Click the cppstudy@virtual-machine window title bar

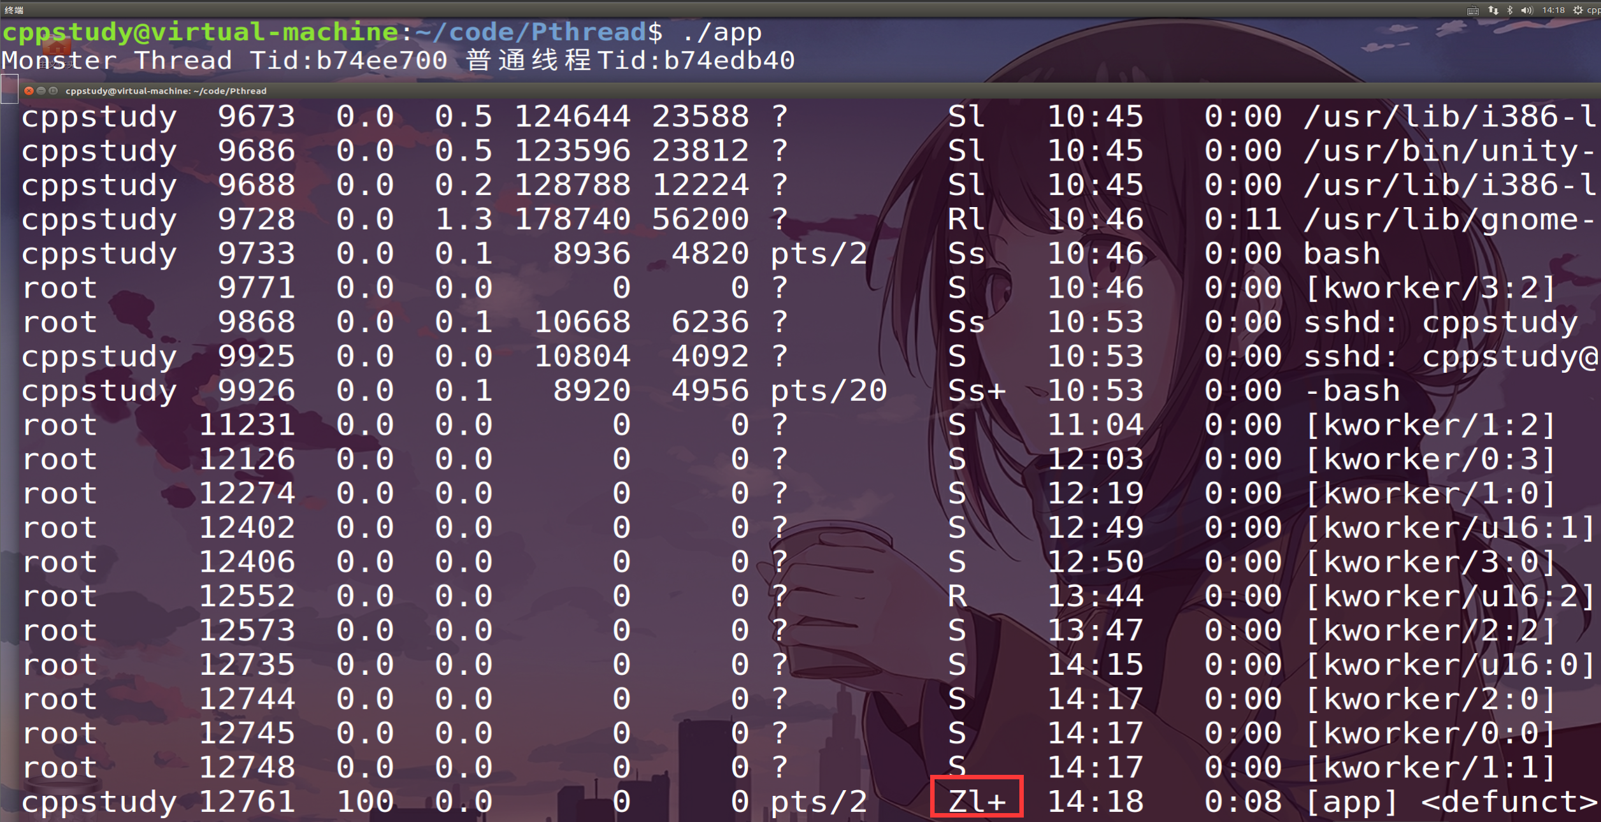166,91
